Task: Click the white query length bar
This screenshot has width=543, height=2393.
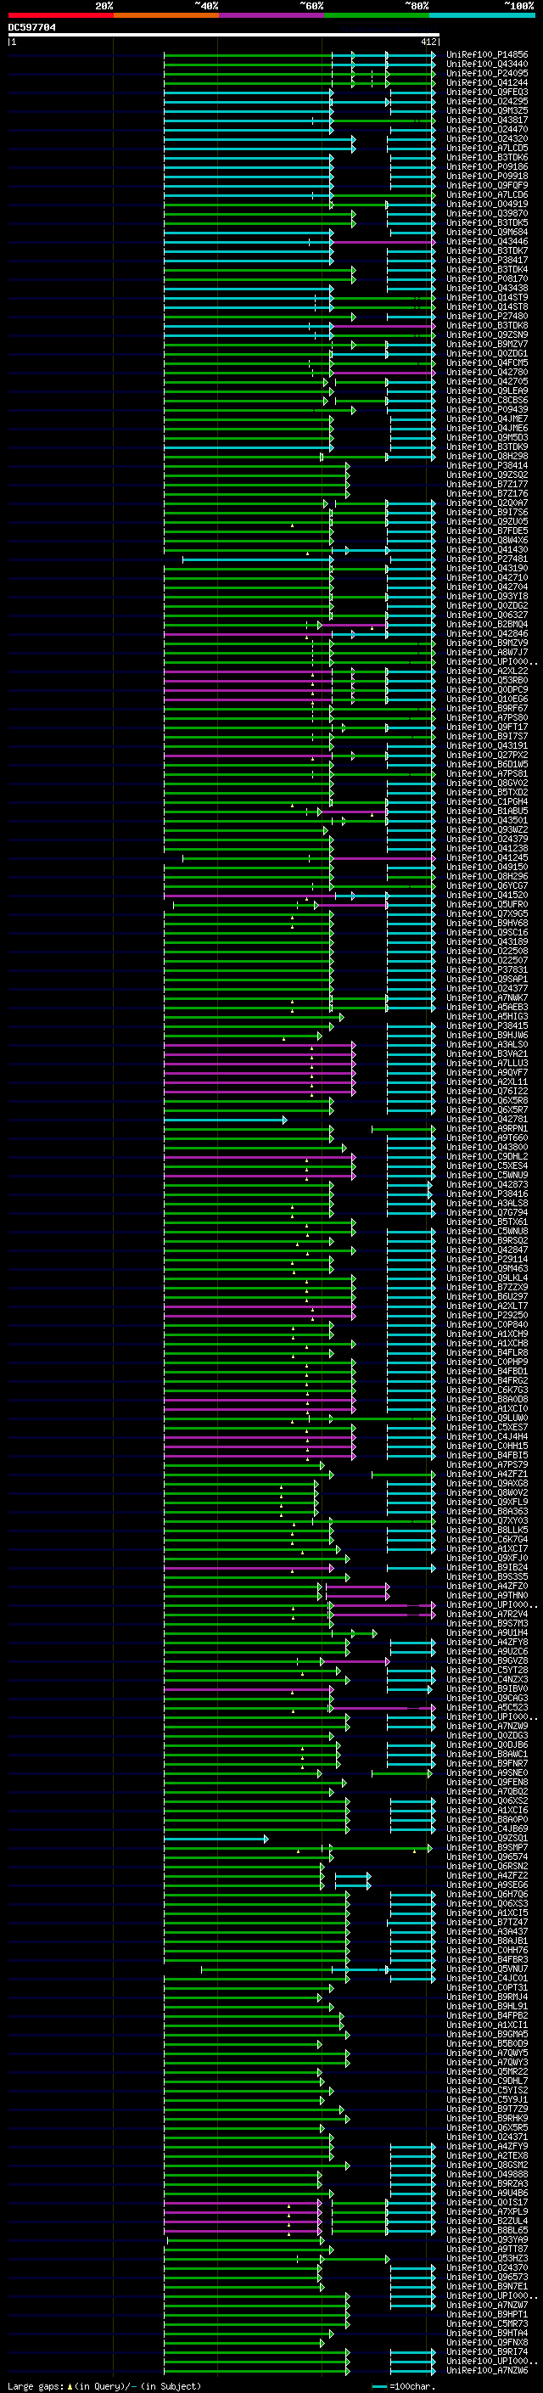Action: 224,36
